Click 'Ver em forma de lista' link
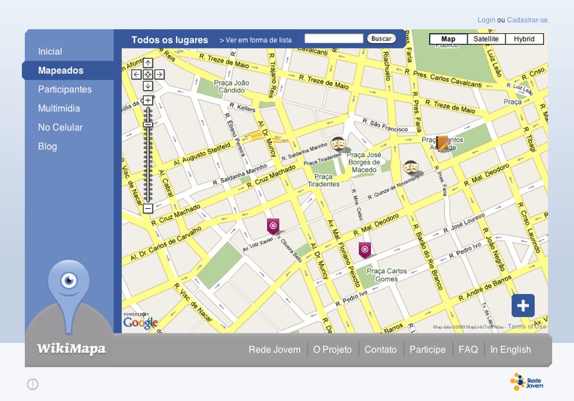The height and width of the screenshot is (401, 574). tap(255, 40)
